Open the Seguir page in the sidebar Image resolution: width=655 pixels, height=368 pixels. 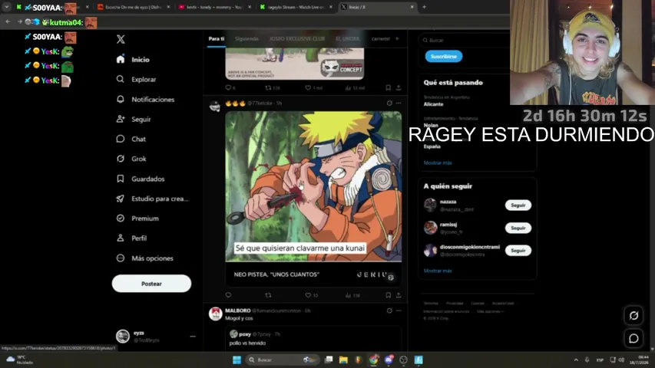click(134, 120)
